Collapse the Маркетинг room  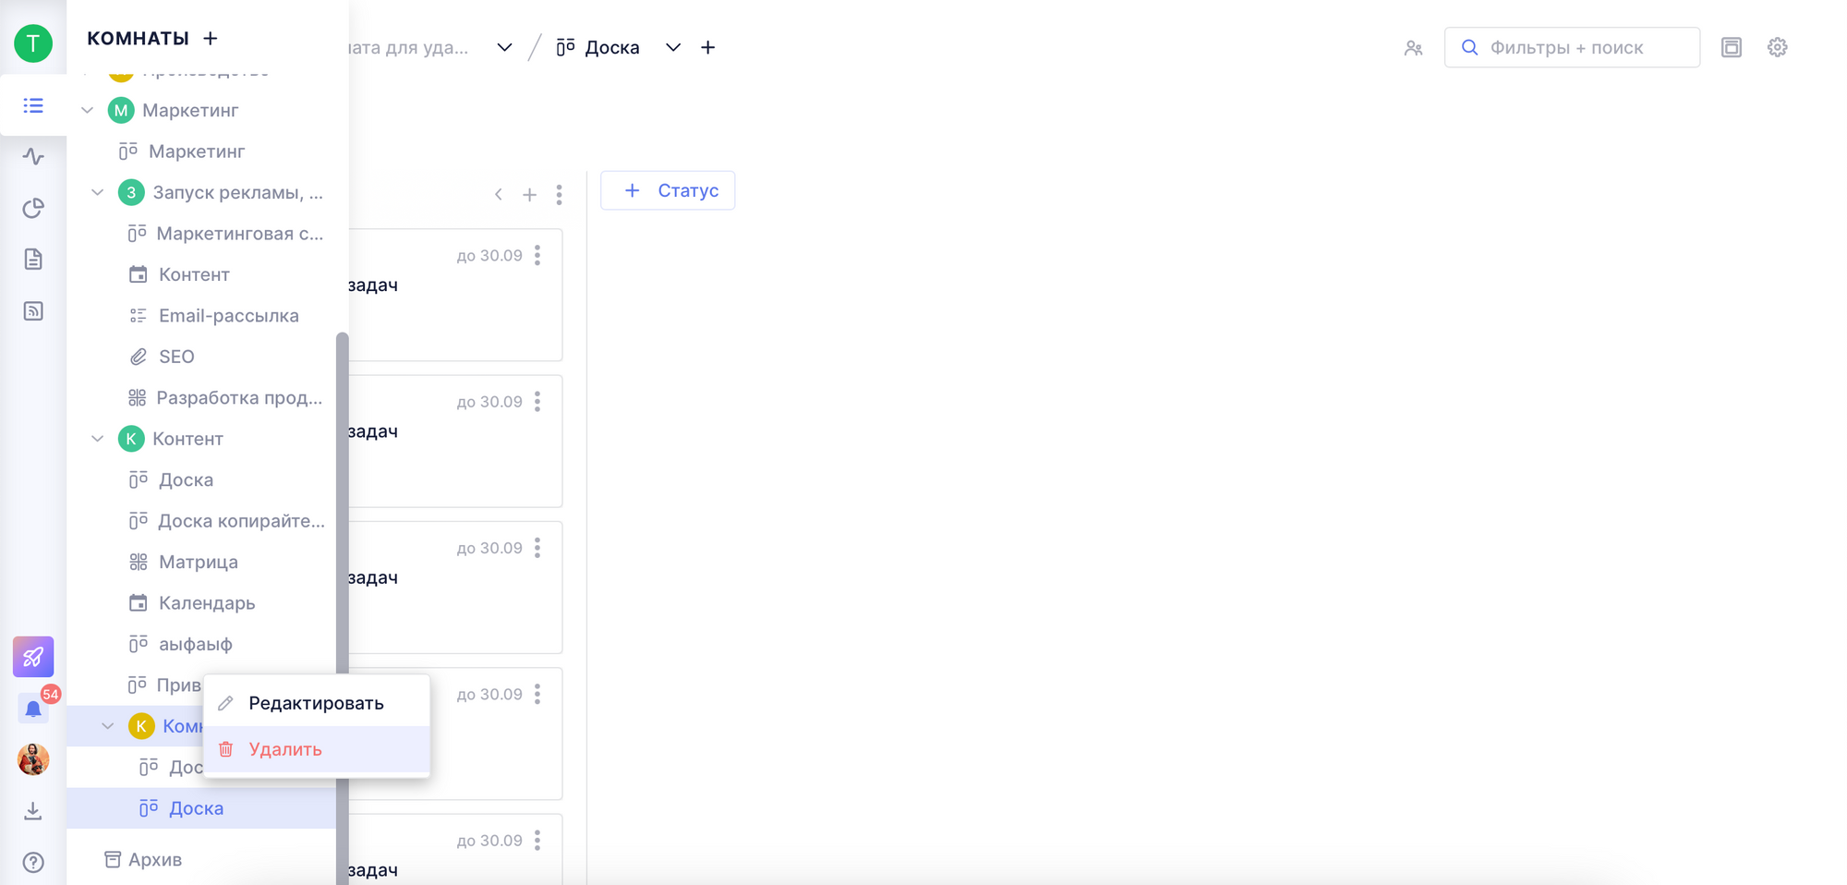pyautogui.click(x=88, y=110)
